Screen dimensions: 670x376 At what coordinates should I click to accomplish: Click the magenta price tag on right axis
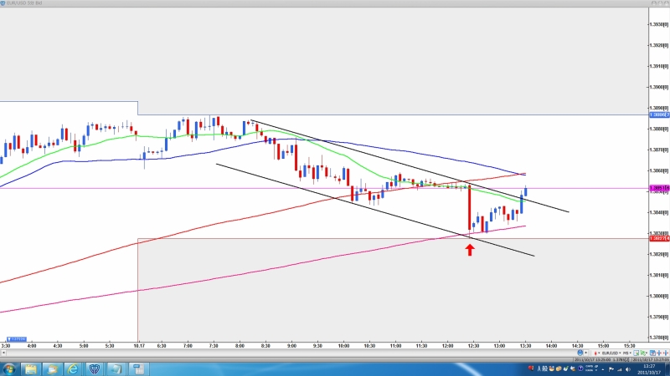pyautogui.click(x=659, y=188)
